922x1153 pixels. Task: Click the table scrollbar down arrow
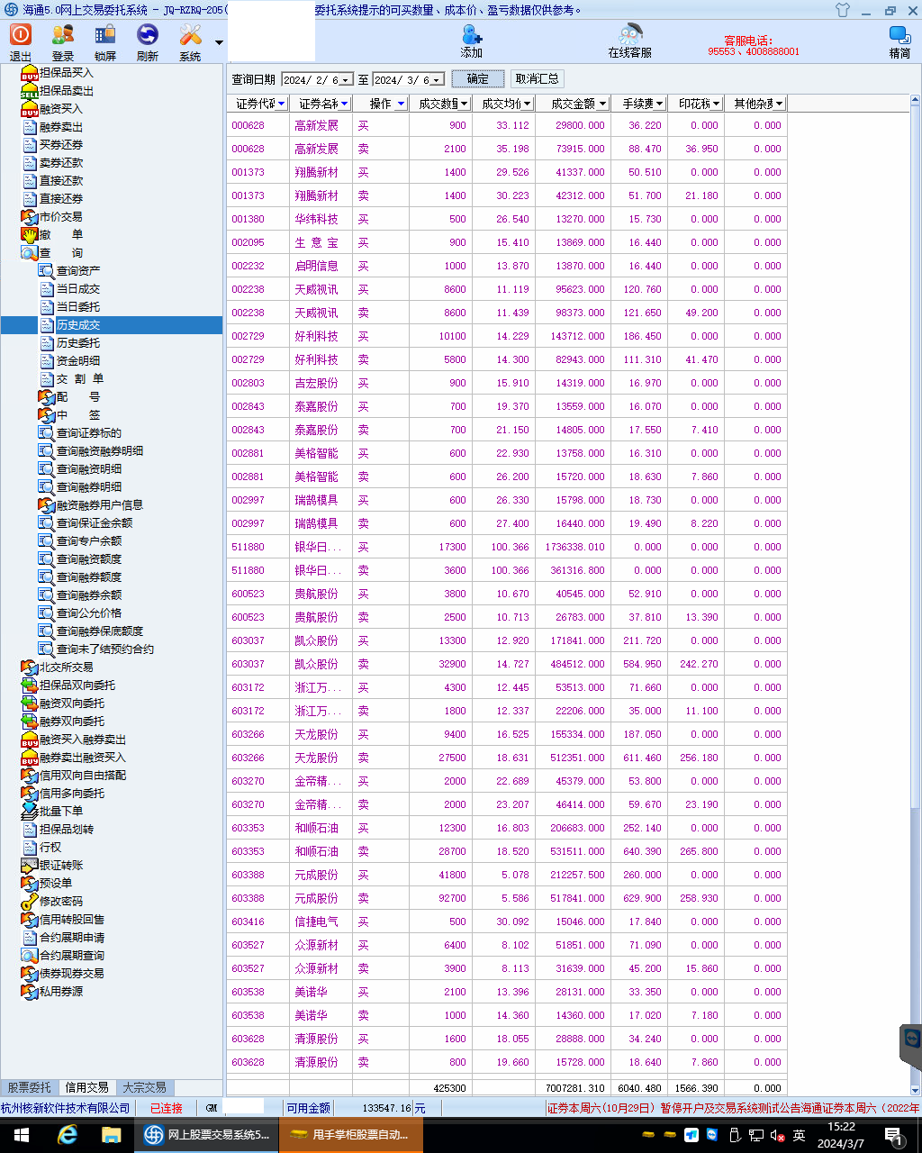click(915, 1091)
